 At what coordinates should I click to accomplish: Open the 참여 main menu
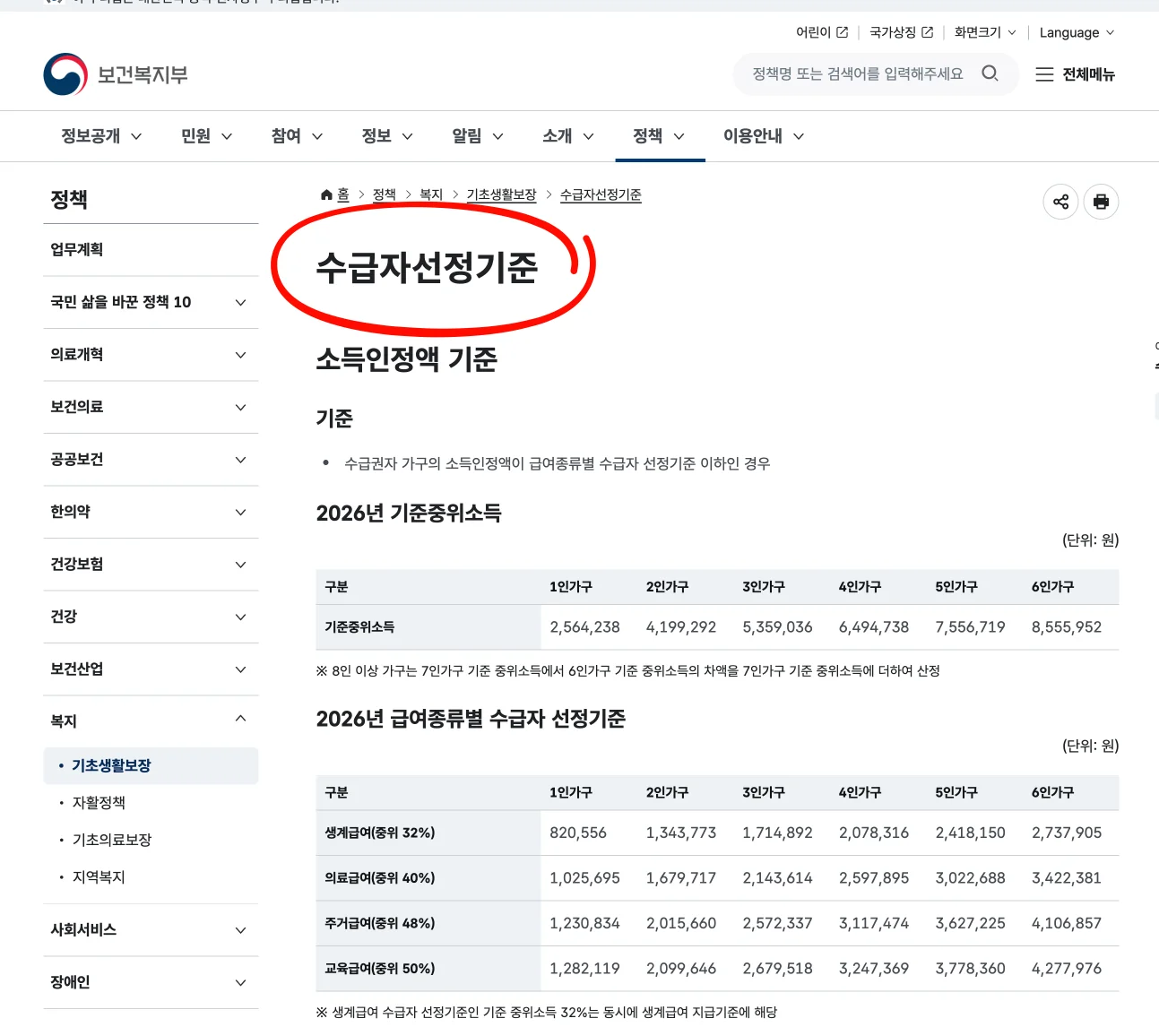(x=297, y=136)
